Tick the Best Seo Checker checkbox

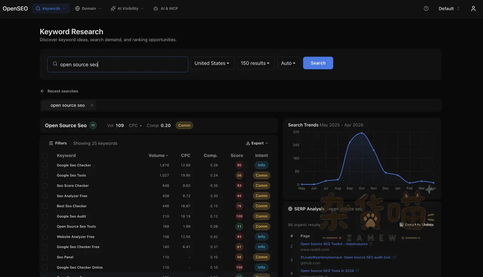click(45, 206)
